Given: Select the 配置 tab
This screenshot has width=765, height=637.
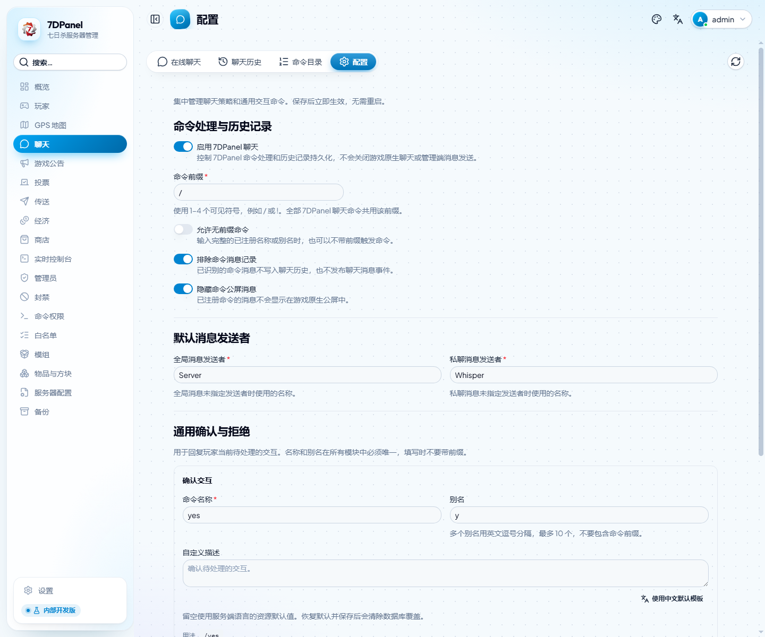Looking at the screenshot, I should pos(353,62).
